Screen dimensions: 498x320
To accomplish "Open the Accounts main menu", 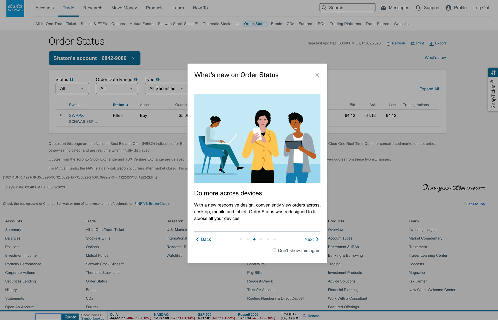I will coord(45,8).
